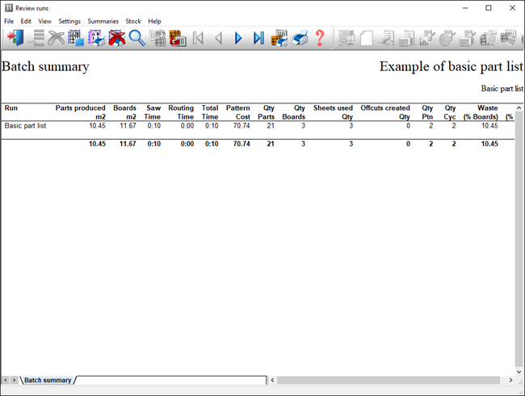The image size is (525, 396).
Task: Open the Stock menu
Action: pos(133,21)
